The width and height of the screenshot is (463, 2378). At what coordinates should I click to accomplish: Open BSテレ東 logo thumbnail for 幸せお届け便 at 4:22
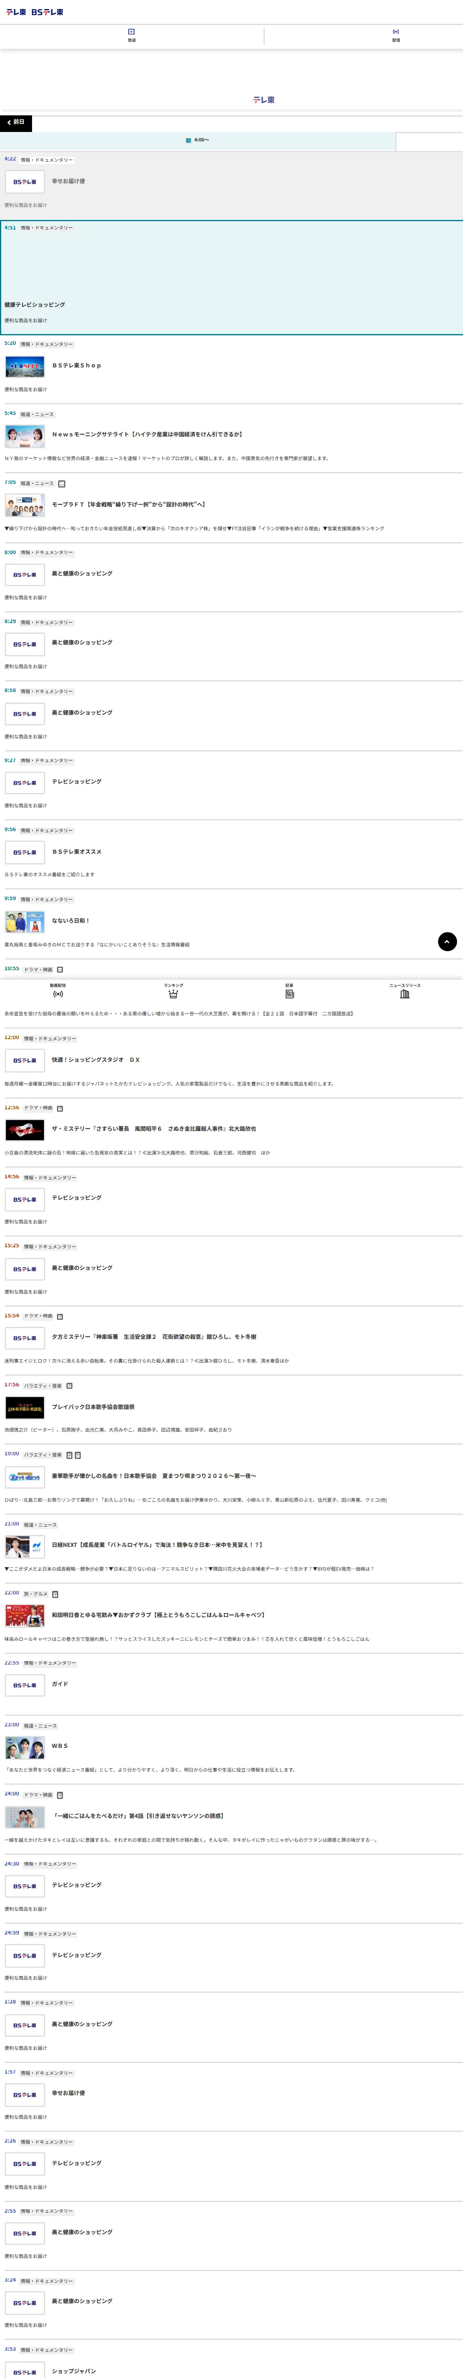(25, 182)
